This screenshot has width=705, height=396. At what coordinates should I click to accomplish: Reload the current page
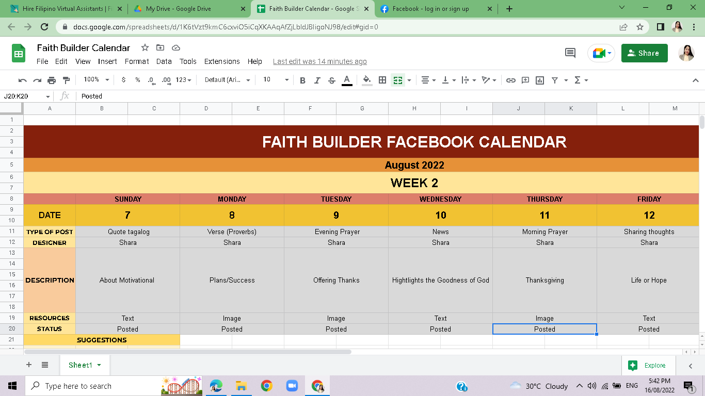click(x=44, y=27)
